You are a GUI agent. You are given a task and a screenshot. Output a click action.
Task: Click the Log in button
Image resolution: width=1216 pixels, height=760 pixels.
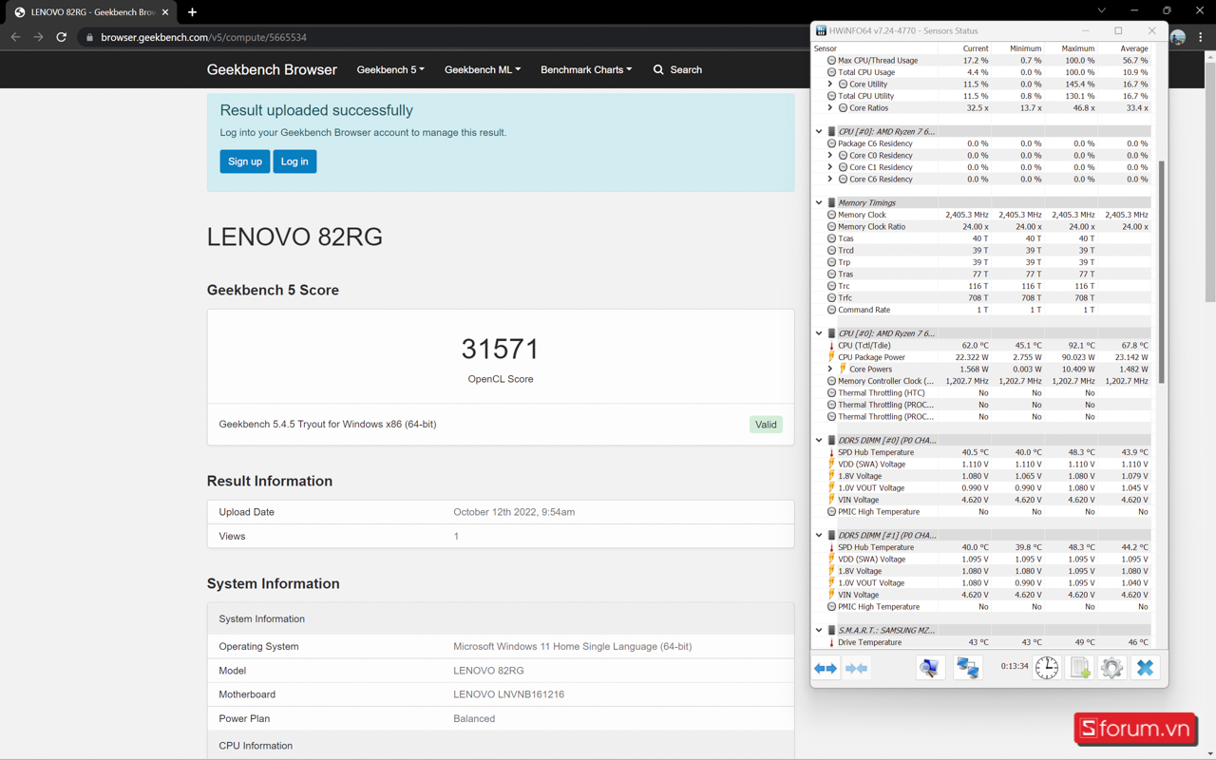click(x=294, y=161)
